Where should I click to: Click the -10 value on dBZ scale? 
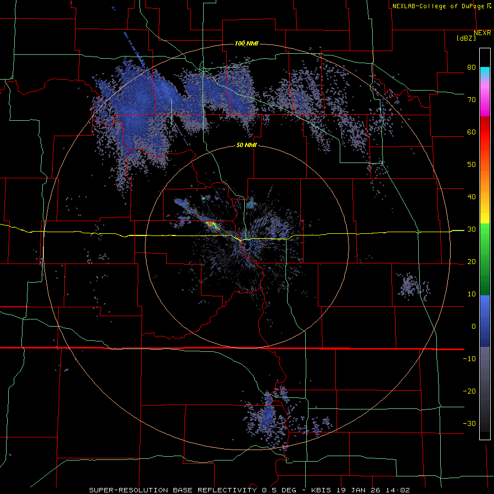[x=469, y=359]
